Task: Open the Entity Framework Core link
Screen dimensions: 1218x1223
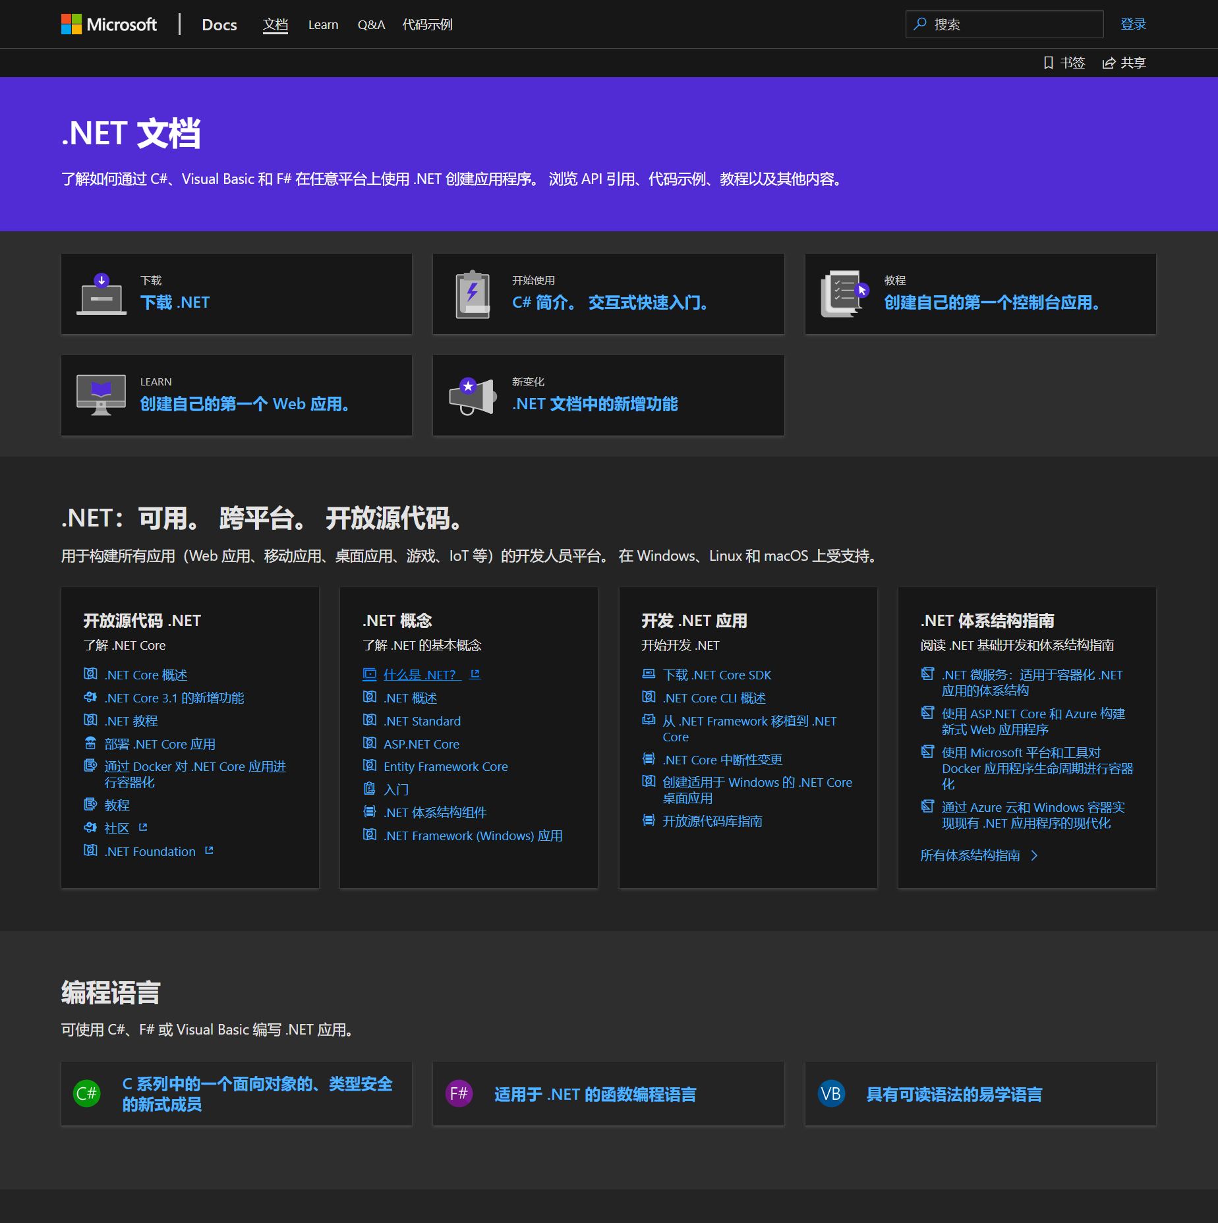Action: [446, 766]
